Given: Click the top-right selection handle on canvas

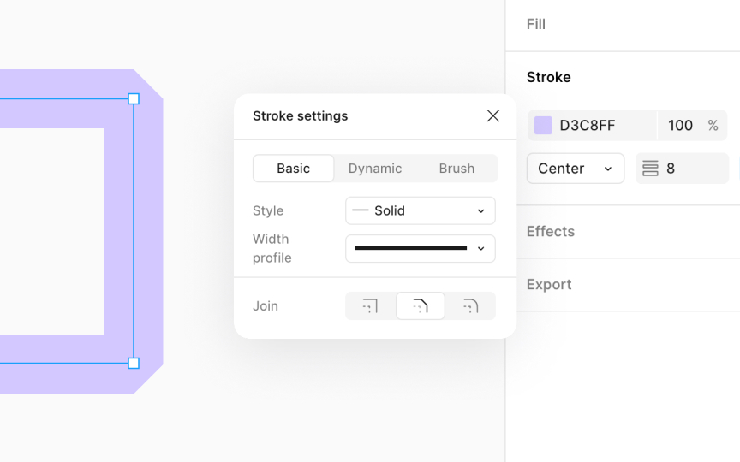Looking at the screenshot, I should tap(134, 99).
